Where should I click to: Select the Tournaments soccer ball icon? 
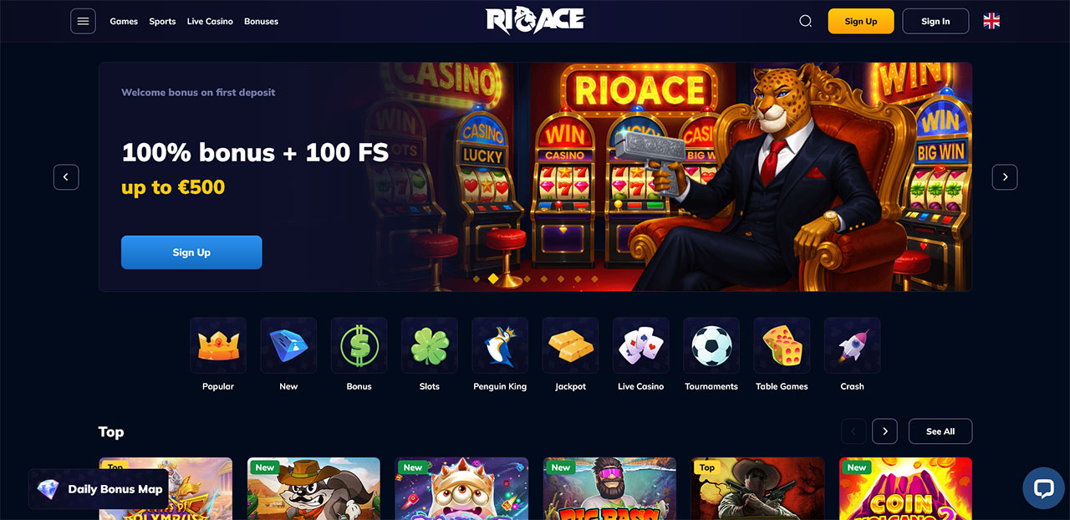(x=711, y=345)
